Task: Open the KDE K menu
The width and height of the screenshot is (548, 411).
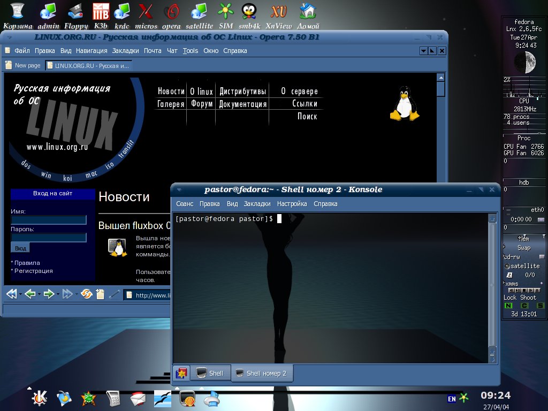Action: coord(39,398)
